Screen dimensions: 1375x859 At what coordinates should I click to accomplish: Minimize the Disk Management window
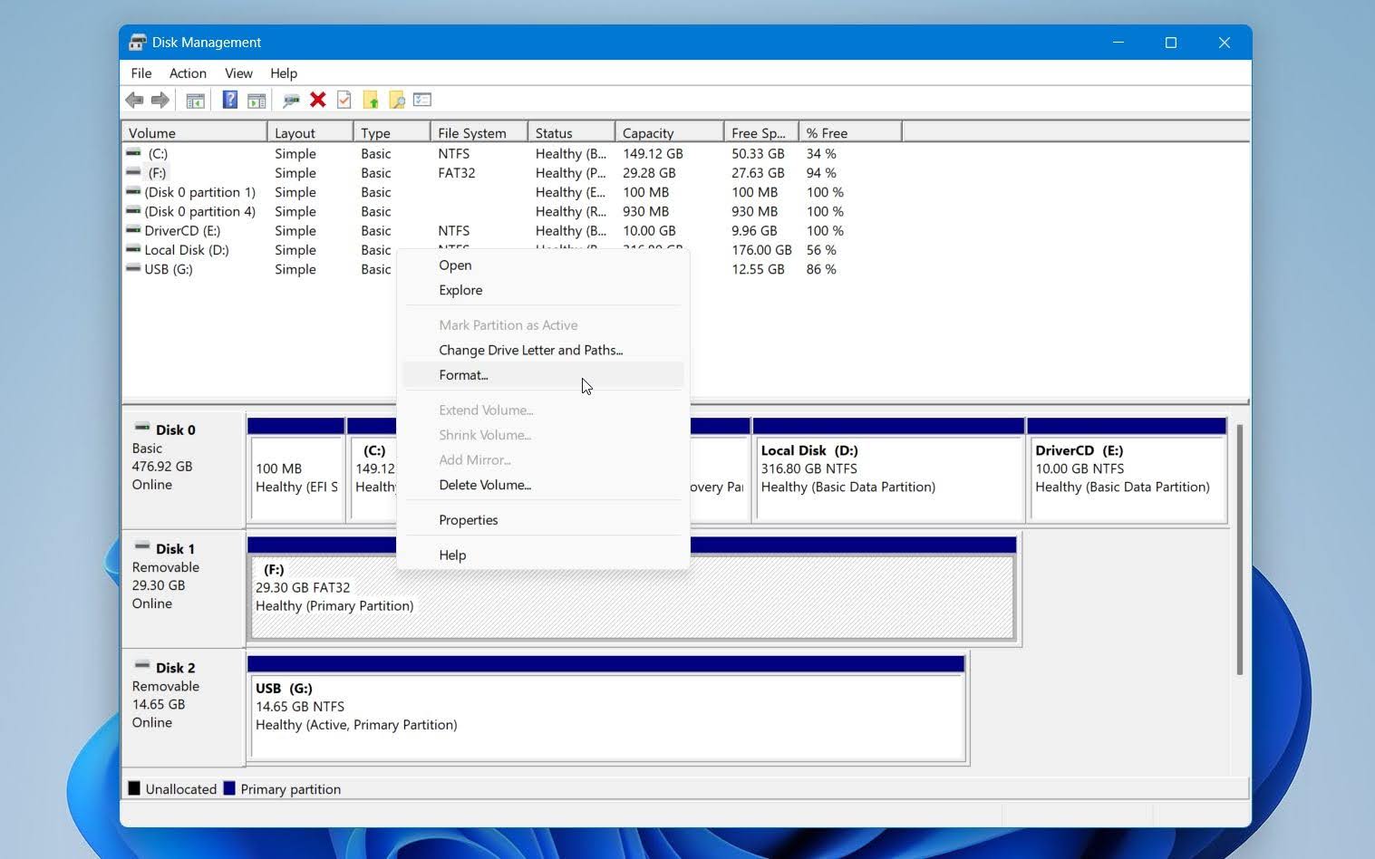(1118, 43)
